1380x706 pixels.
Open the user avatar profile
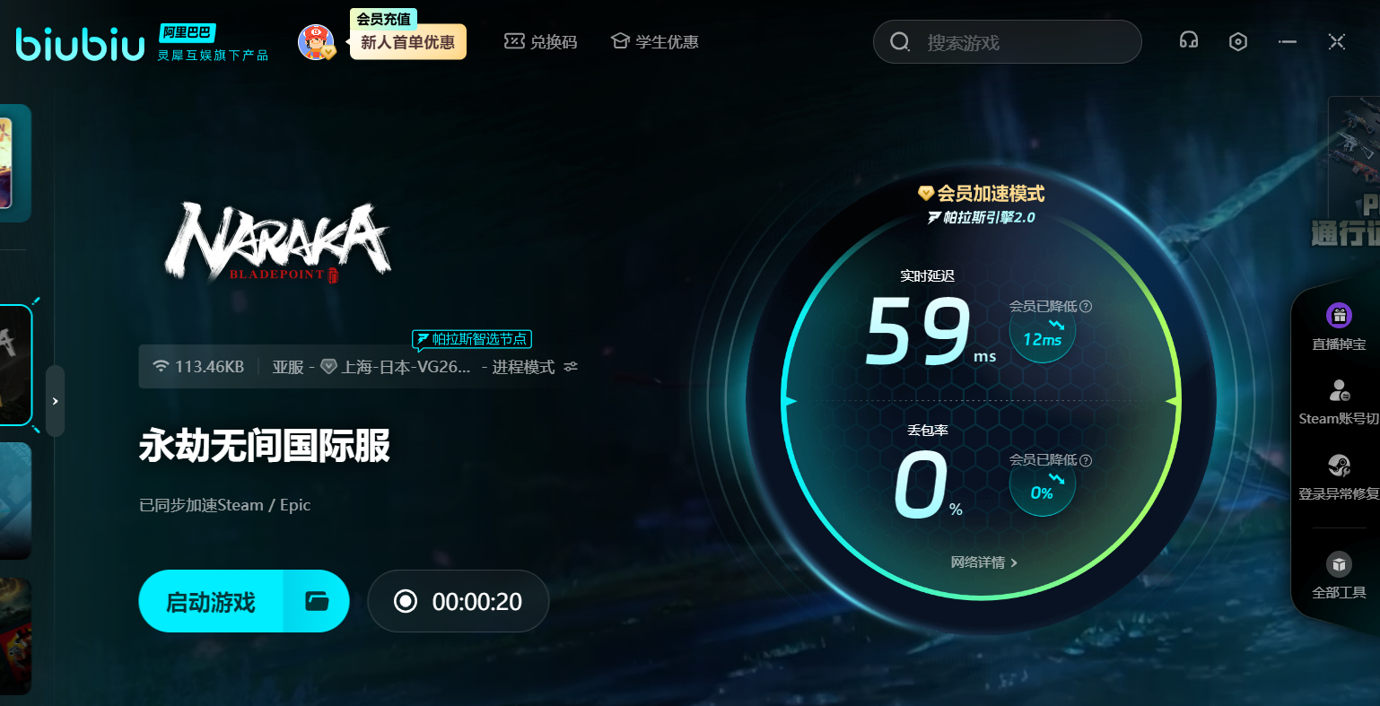coord(316,42)
